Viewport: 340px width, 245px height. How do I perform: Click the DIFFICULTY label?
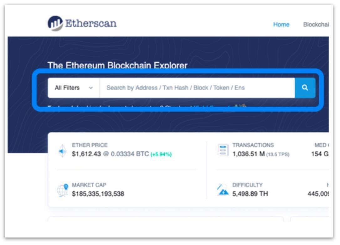tap(247, 185)
